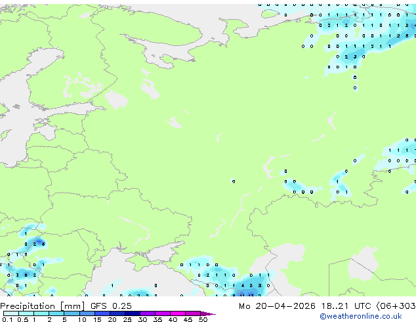Click the "0.1" legend scale value
Image resolution: width=416 pixels, height=322 pixels.
[7, 319]
